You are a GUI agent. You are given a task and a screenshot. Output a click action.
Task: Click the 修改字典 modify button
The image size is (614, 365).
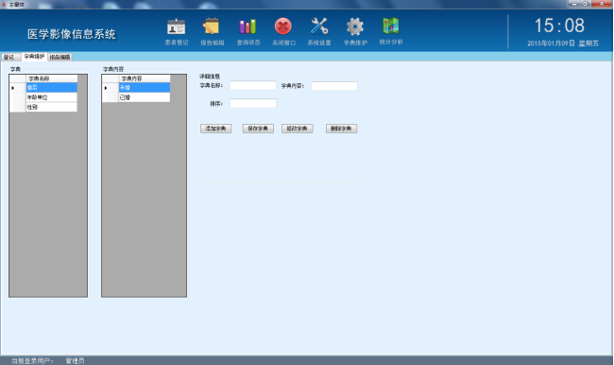click(x=298, y=129)
